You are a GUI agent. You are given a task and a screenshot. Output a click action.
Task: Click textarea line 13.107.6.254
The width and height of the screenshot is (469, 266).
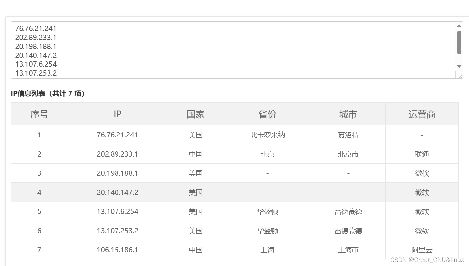tap(36, 64)
